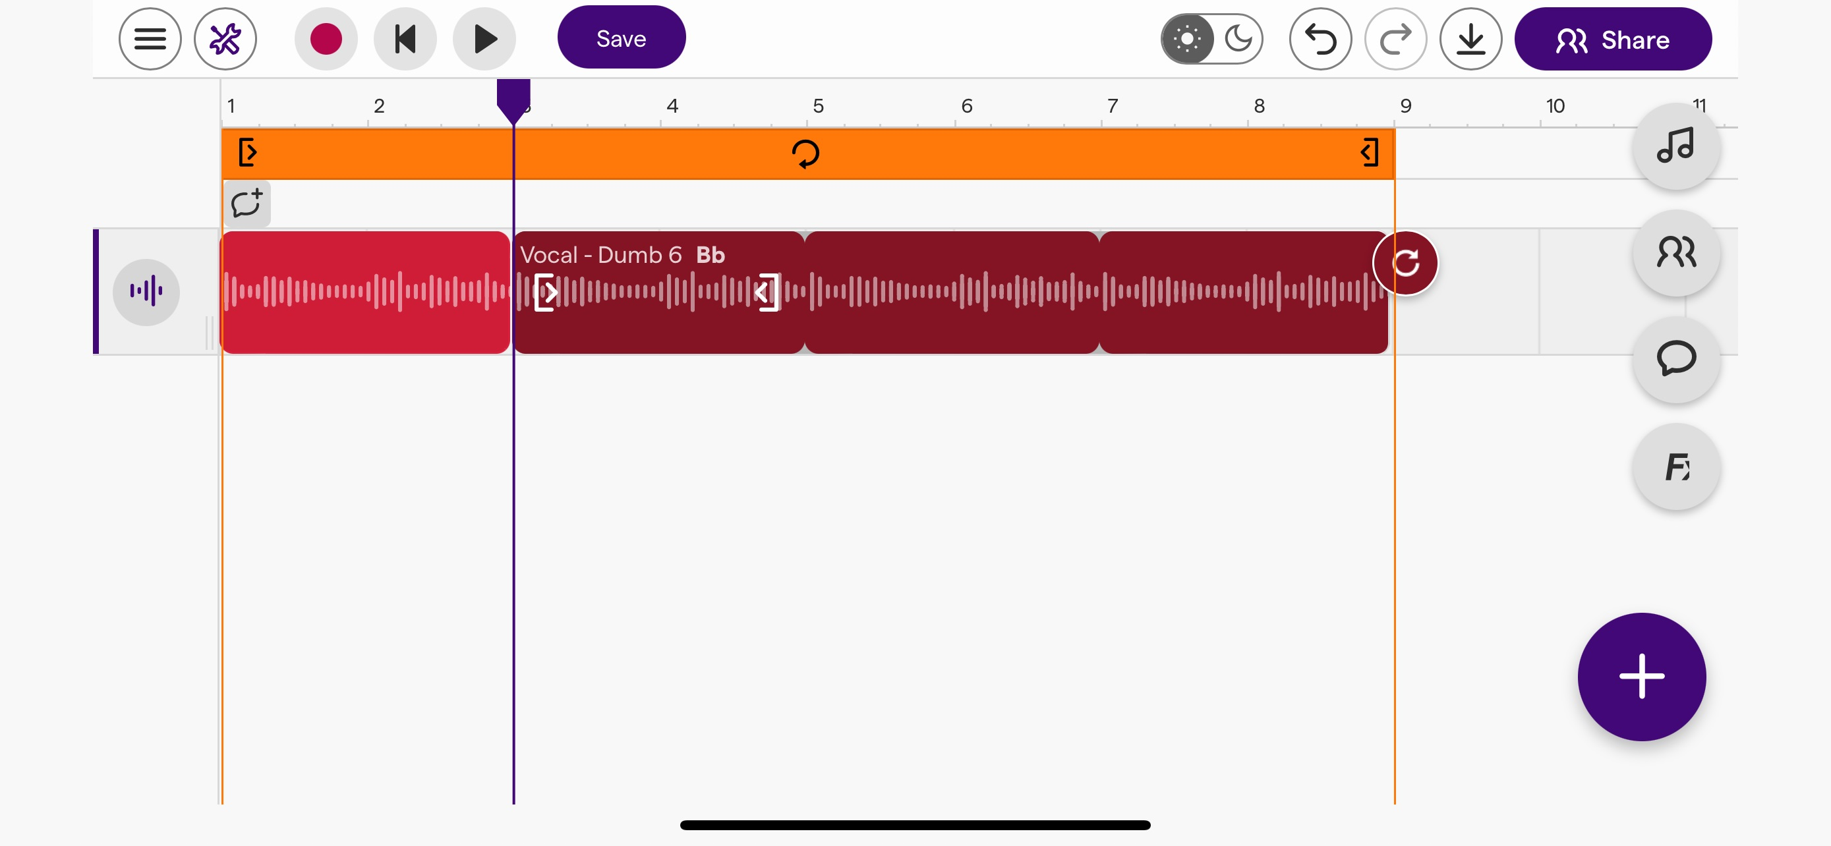Save the project
The height and width of the screenshot is (846, 1831).
[x=622, y=38]
